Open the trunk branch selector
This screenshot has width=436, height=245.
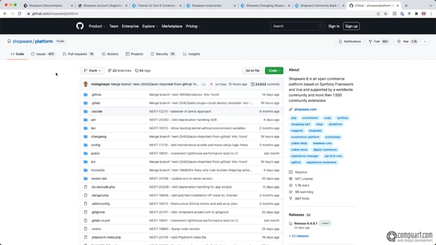(93, 71)
